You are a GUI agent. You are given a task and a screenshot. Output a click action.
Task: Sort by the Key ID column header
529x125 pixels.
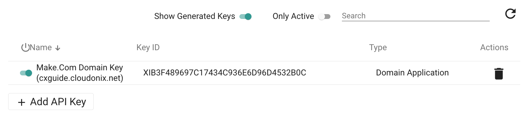click(x=148, y=47)
